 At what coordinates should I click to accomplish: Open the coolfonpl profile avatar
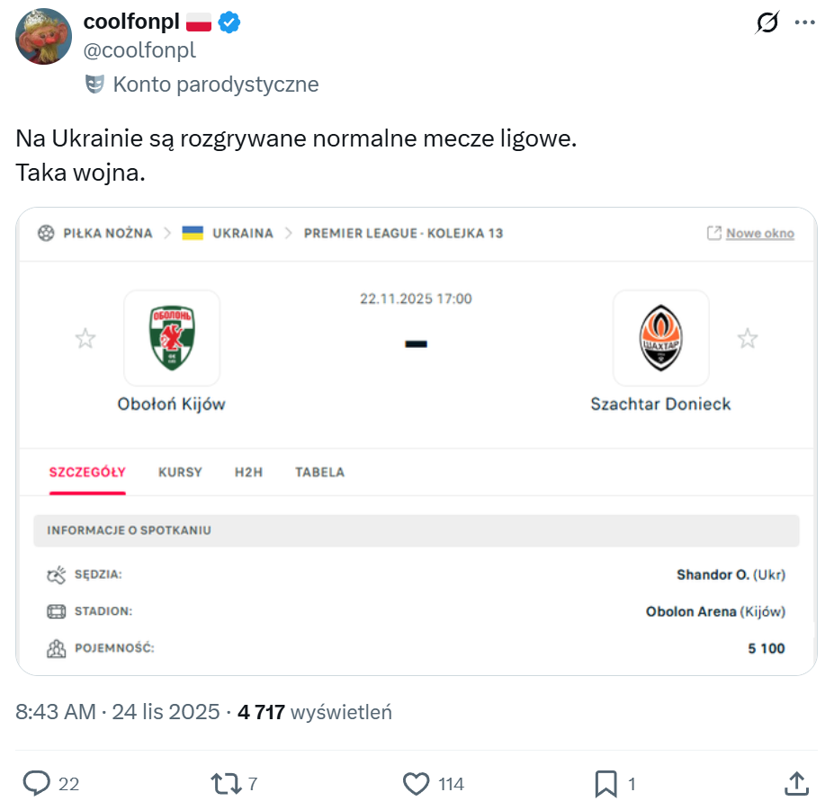[x=43, y=37]
